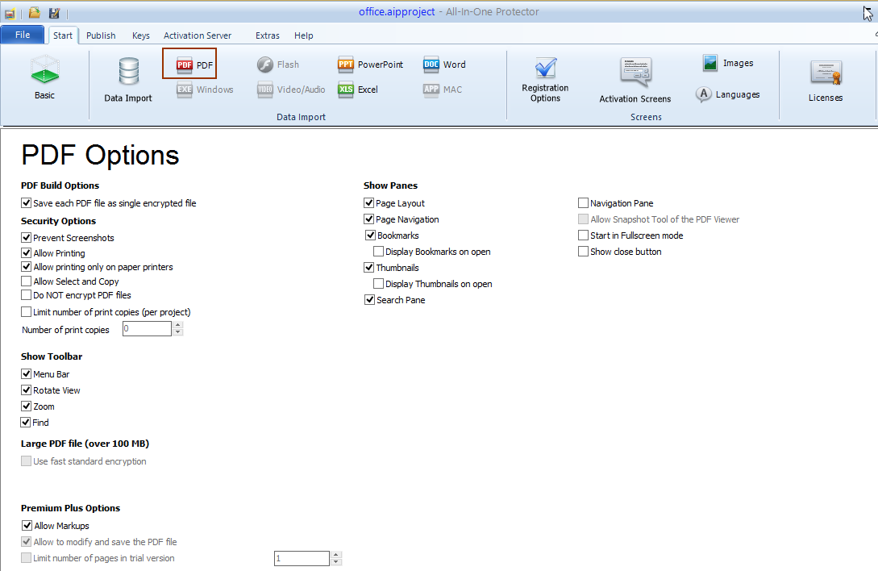
Task: Open the Licenses section
Action: [826, 81]
